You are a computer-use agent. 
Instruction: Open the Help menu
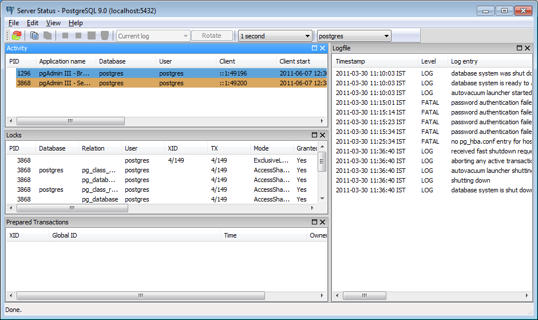tap(76, 23)
